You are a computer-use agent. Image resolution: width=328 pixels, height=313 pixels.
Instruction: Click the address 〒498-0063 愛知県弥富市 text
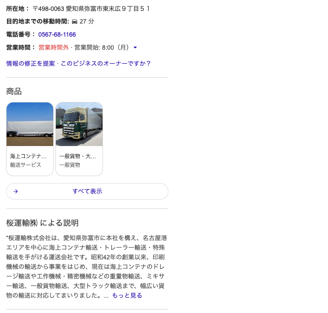point(91,9)
